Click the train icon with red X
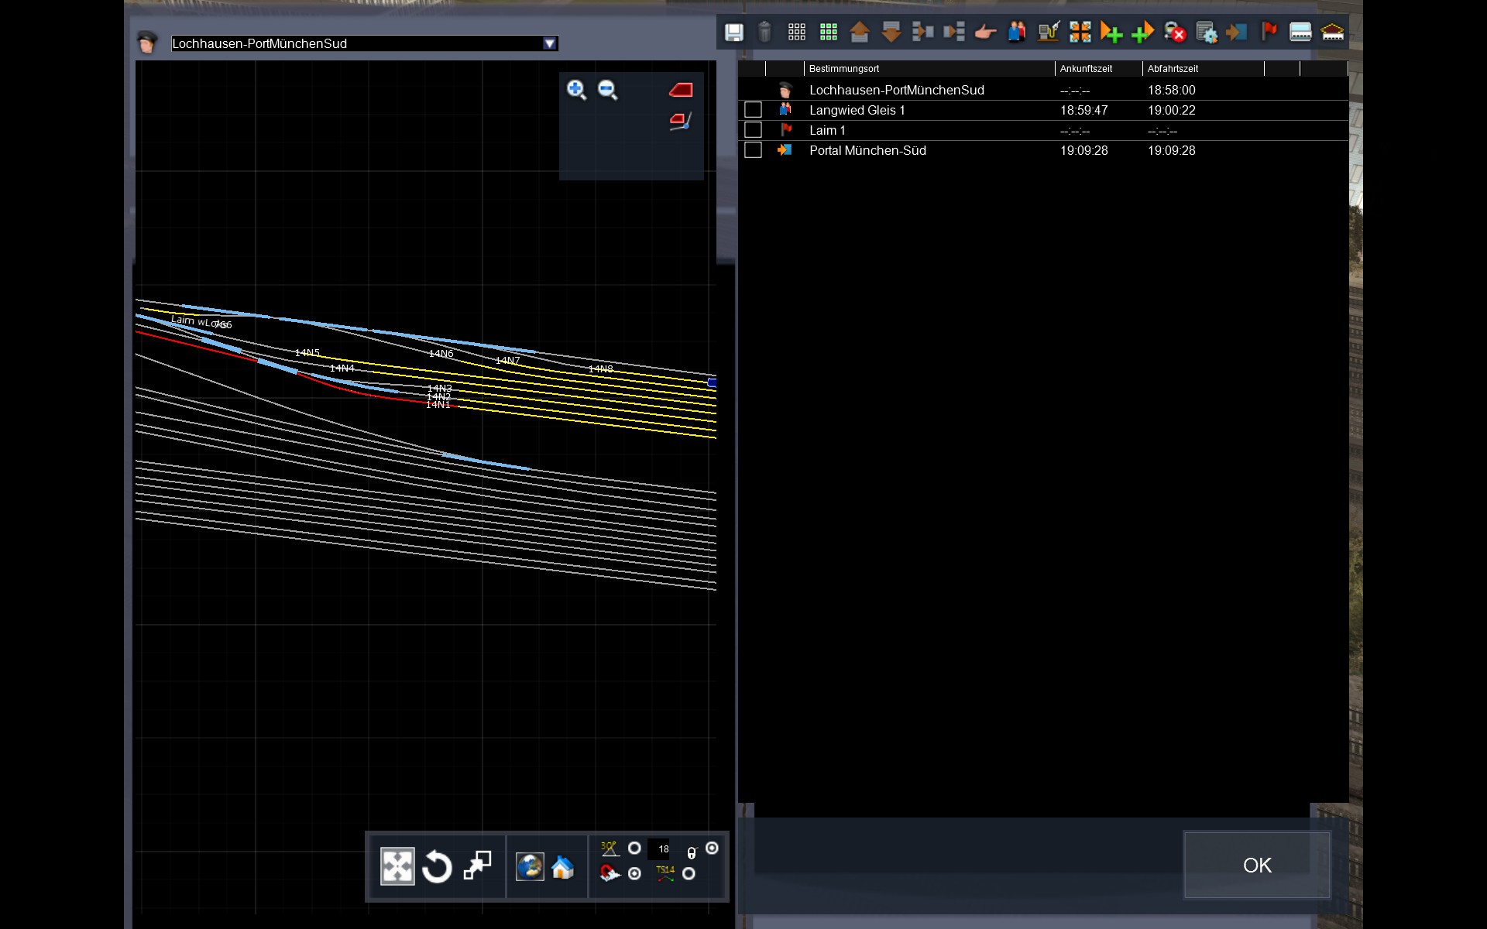Viewport: 1487px width, 929px height. point(1175,32)
